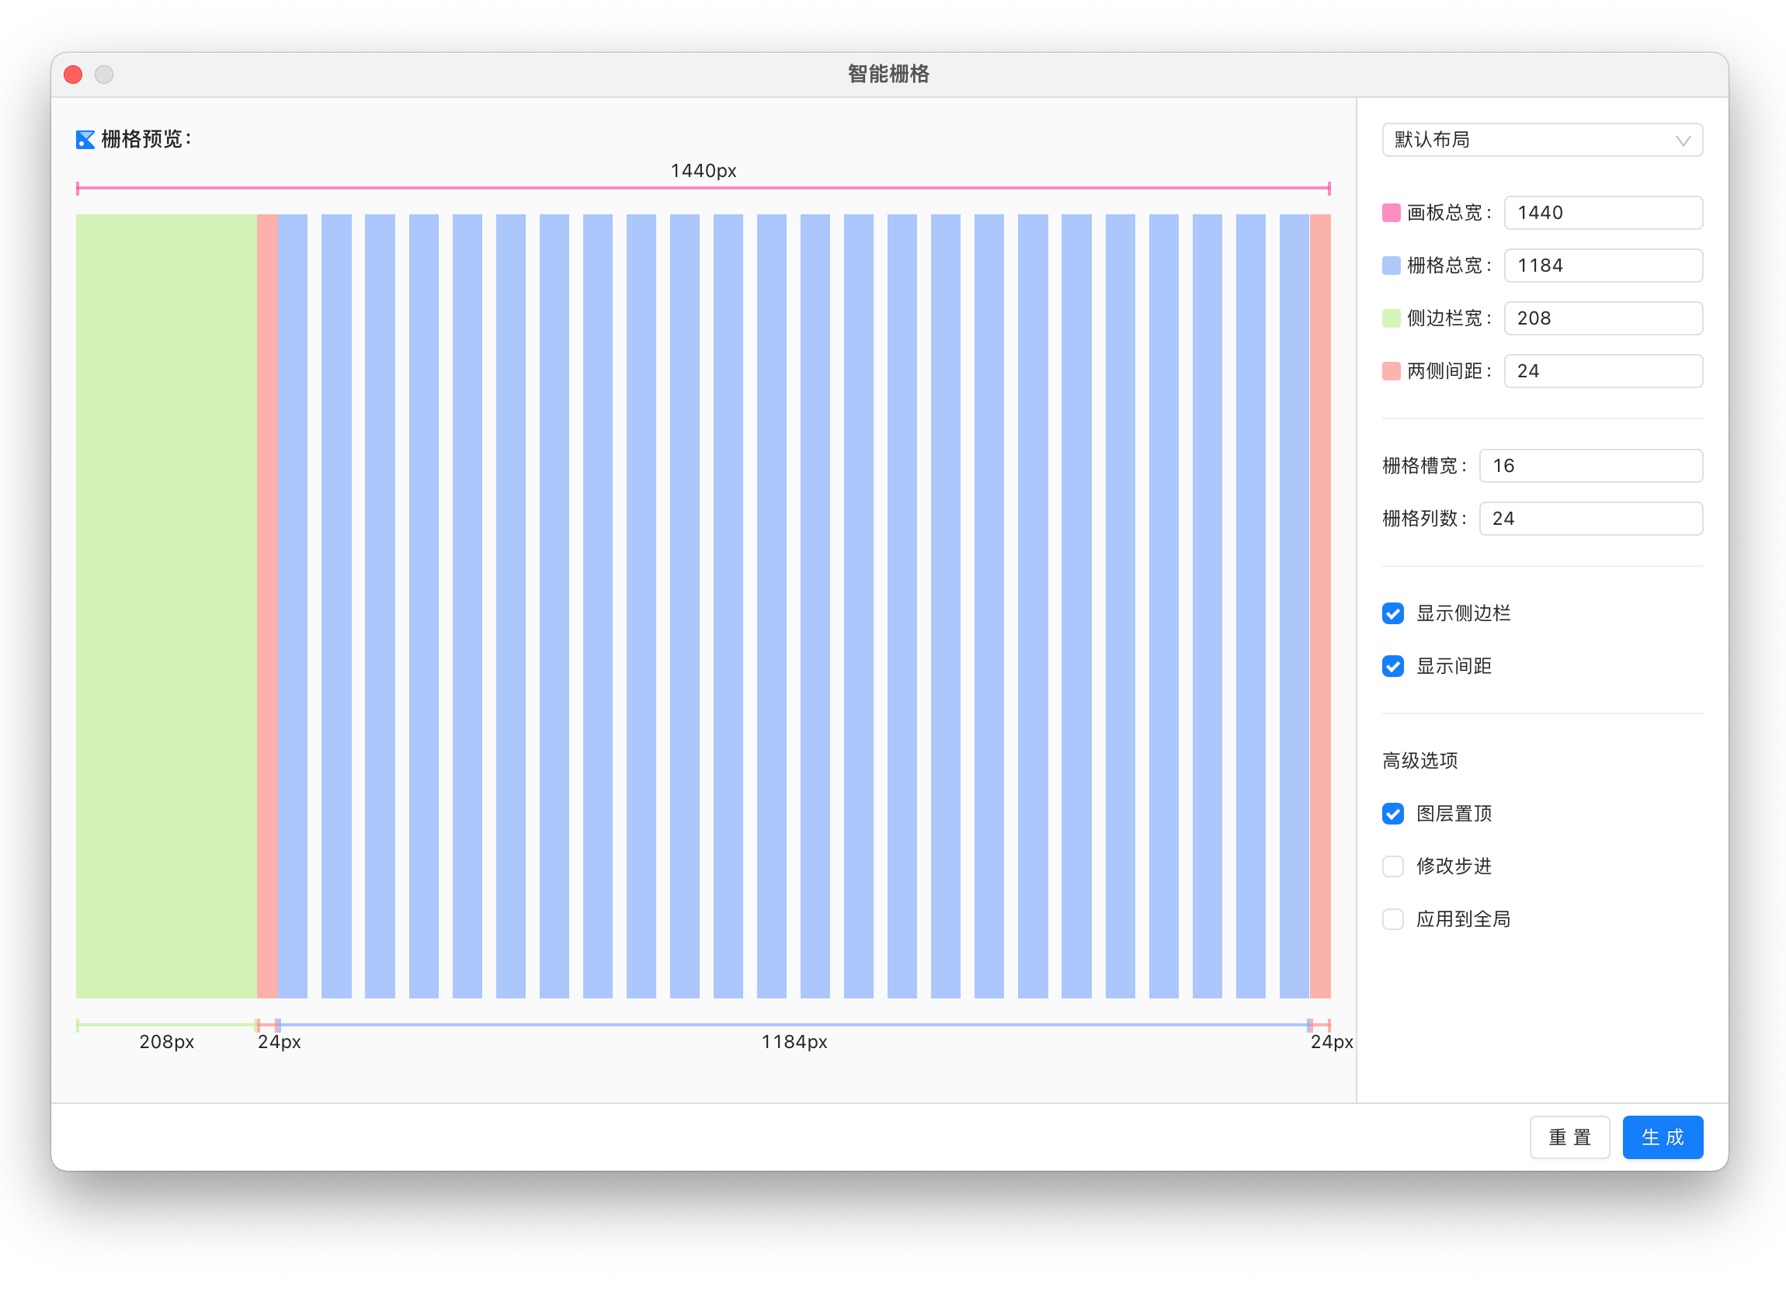Click the 栅格列数 columns field
Screen dimensions: 1786x1295
1590,518
